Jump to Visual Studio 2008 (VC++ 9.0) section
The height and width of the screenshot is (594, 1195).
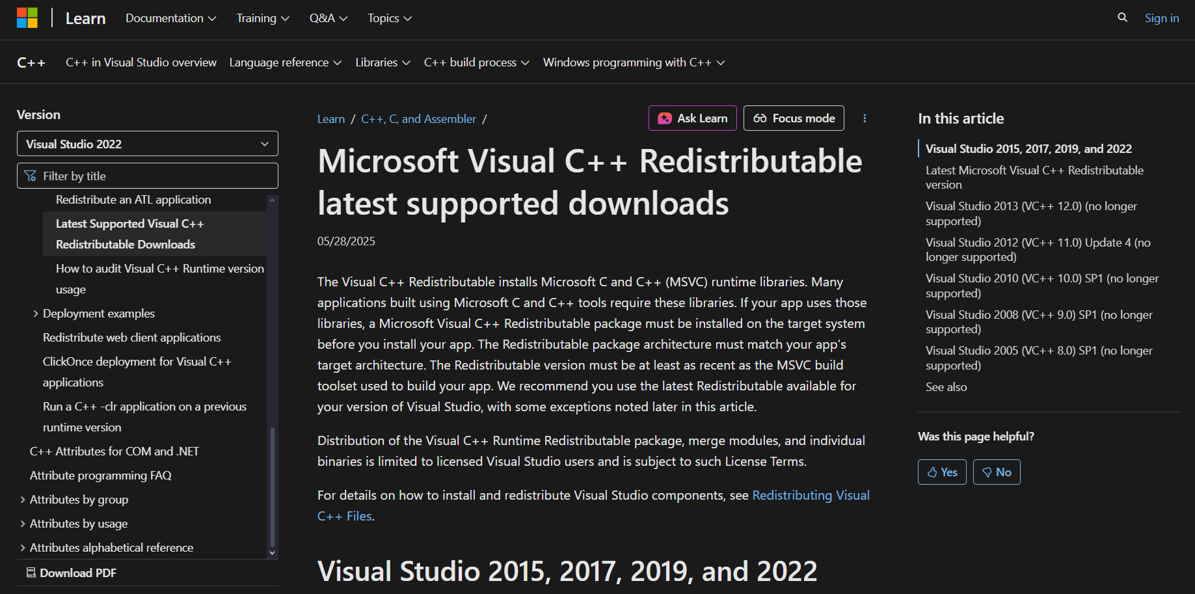1039,322
